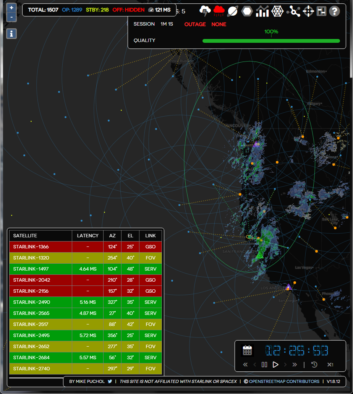
Task: Zoom out the map with minus button
Action: click(x=11, y=17)
